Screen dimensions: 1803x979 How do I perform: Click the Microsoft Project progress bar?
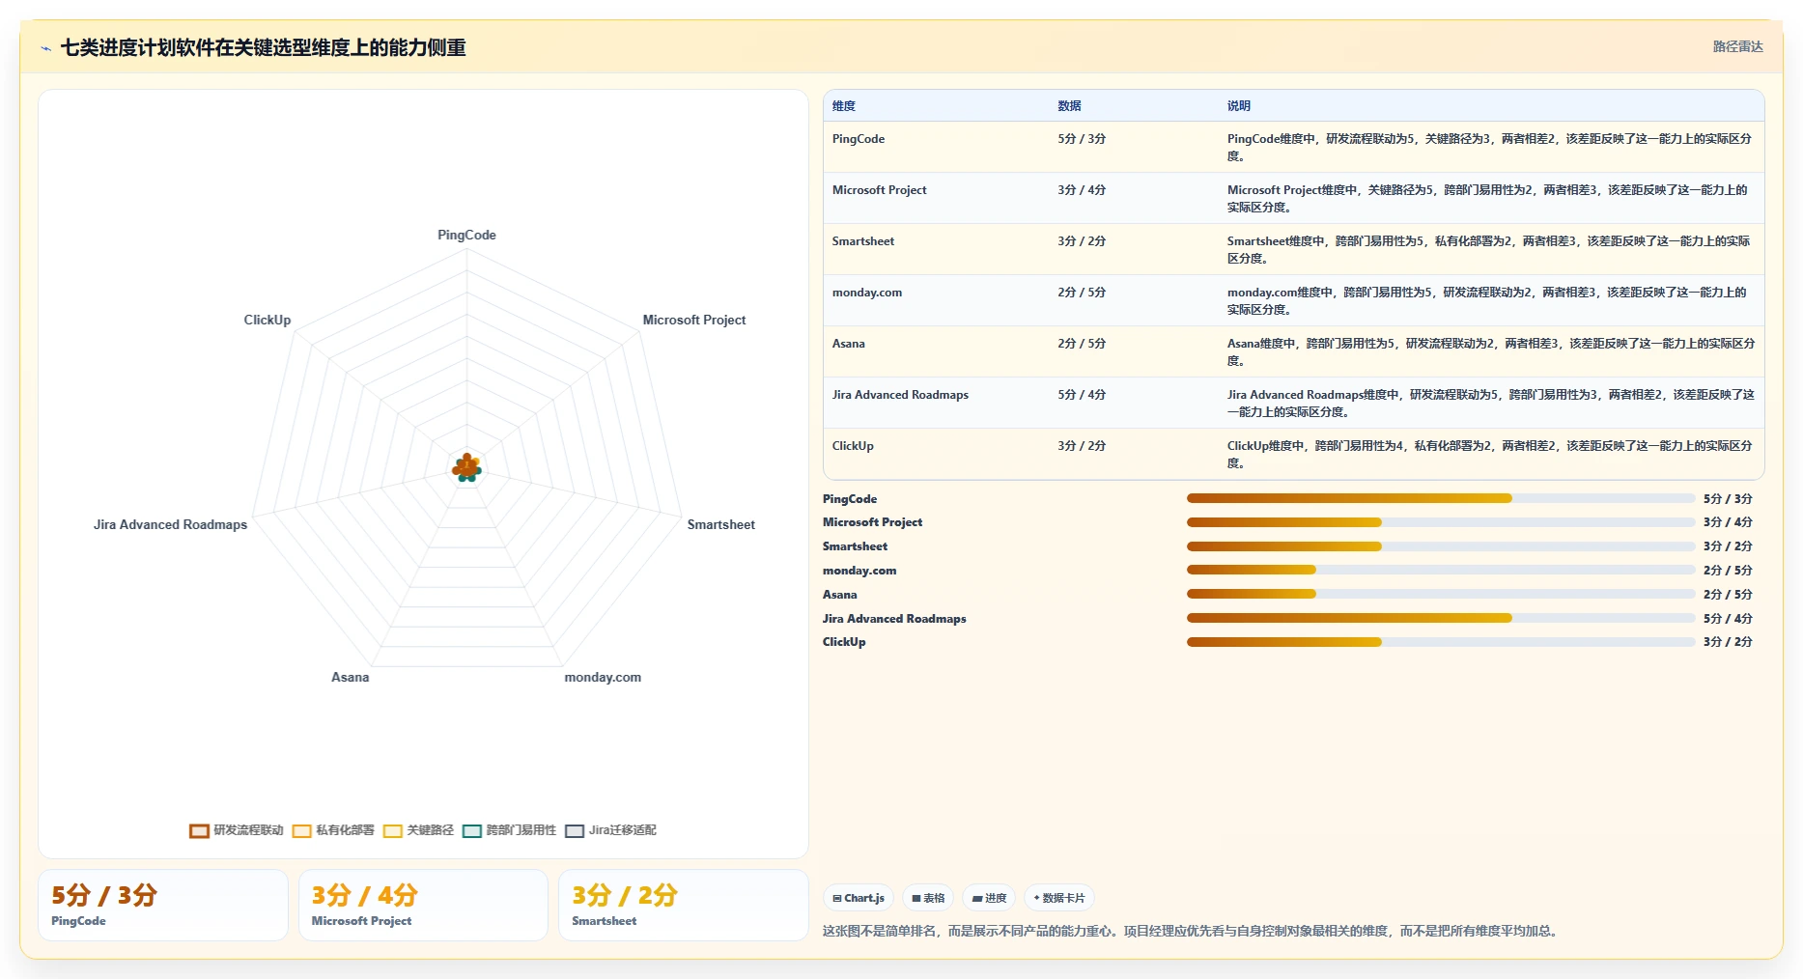(1441, 522)
